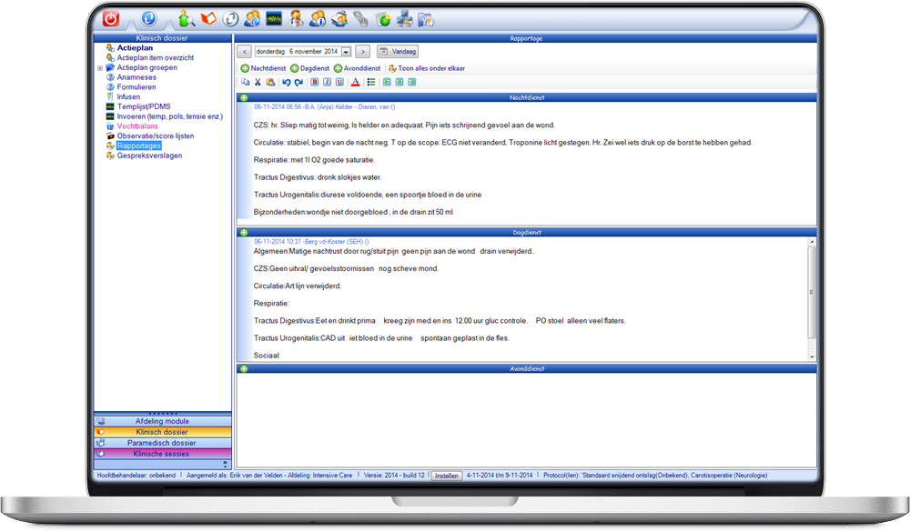Open Templijst/PDMS
Screen dimensions: 910x532
click(144, 106)
